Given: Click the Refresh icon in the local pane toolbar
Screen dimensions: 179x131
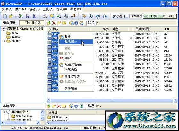Looking at the screenshot, I should point(81,106).
